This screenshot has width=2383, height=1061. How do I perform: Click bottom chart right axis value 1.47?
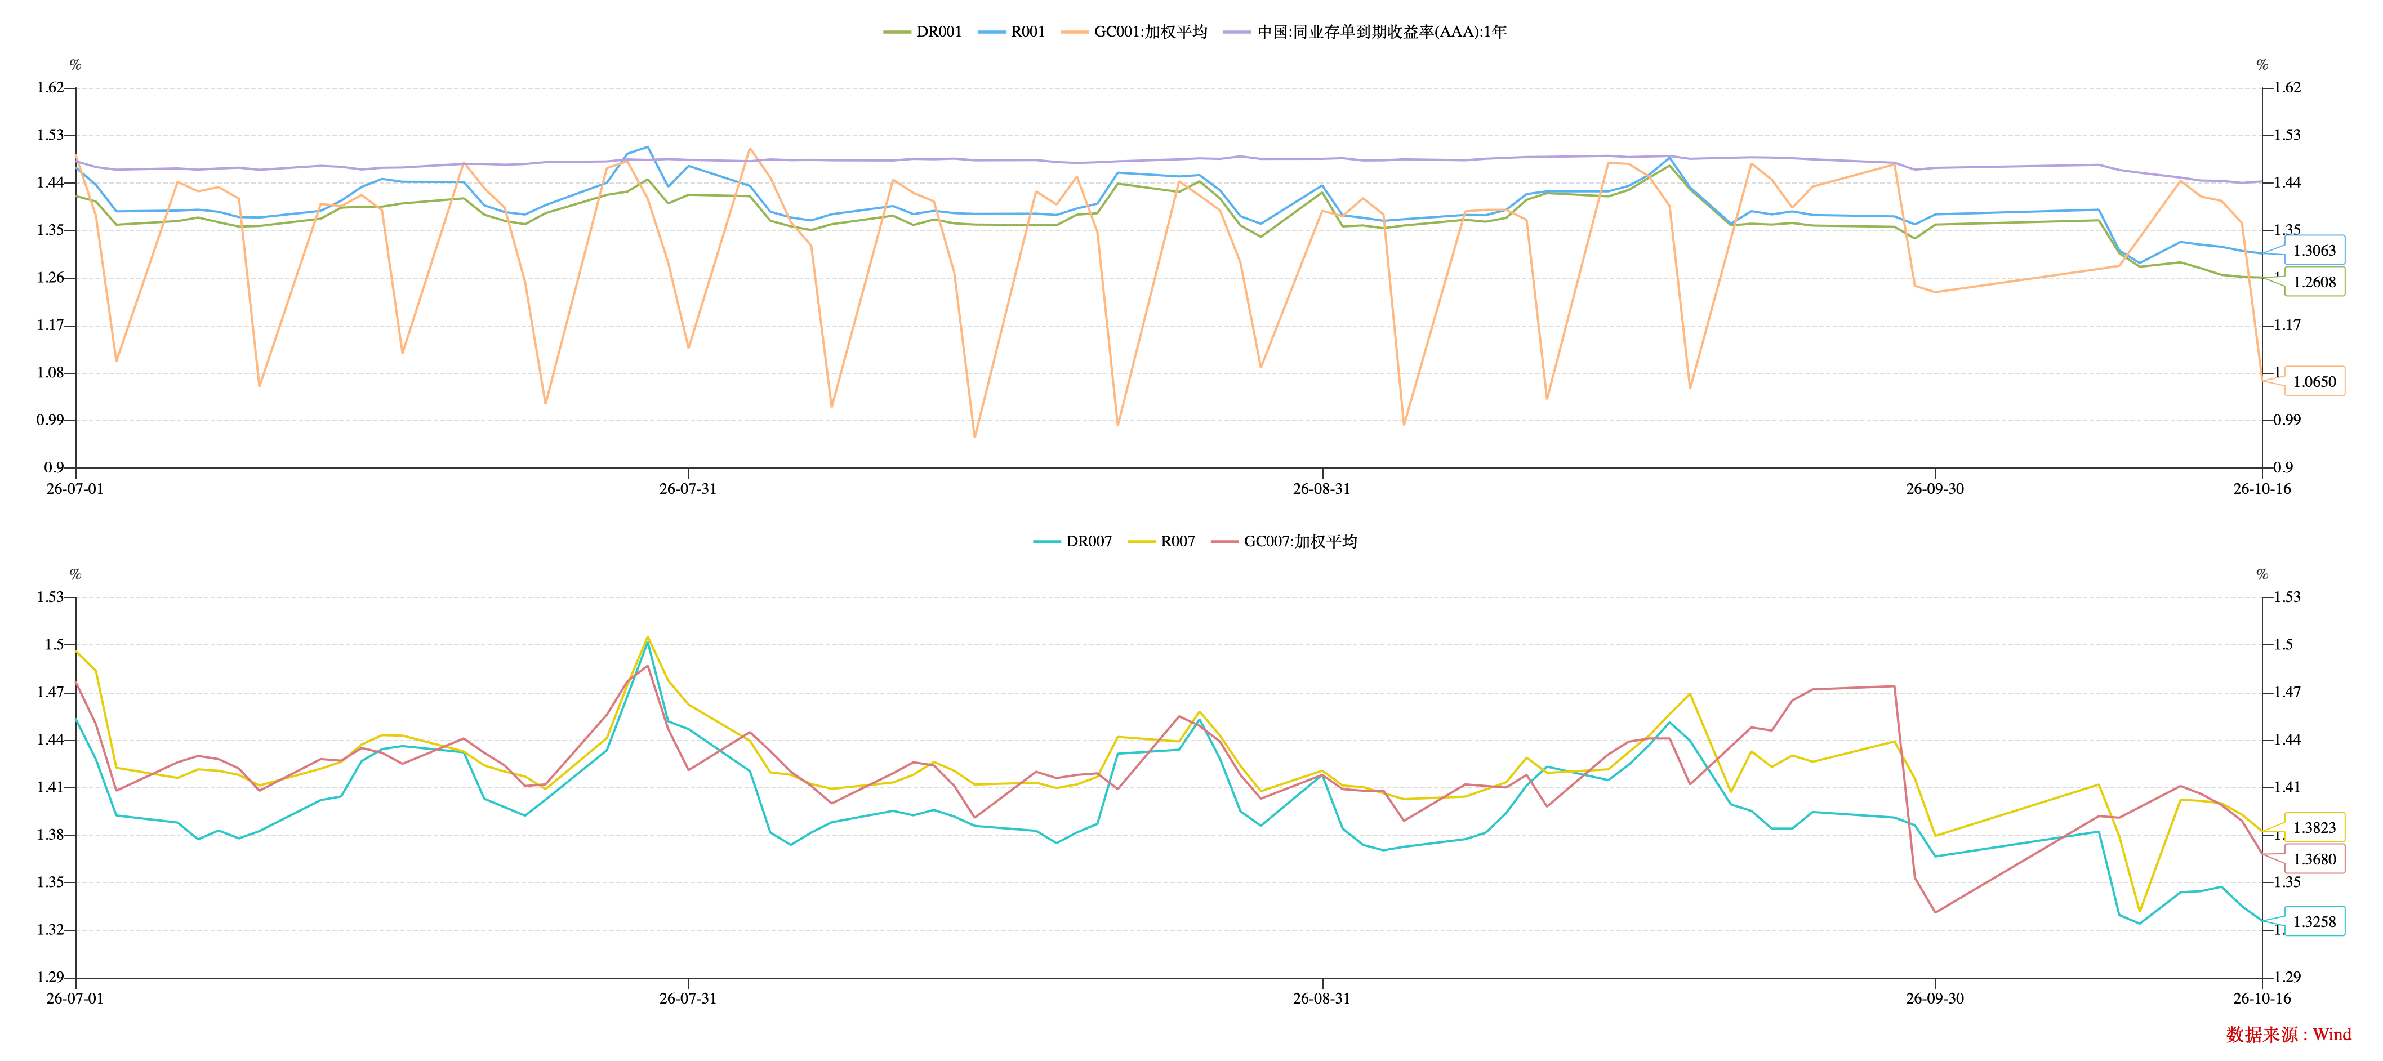[2287, 692]
